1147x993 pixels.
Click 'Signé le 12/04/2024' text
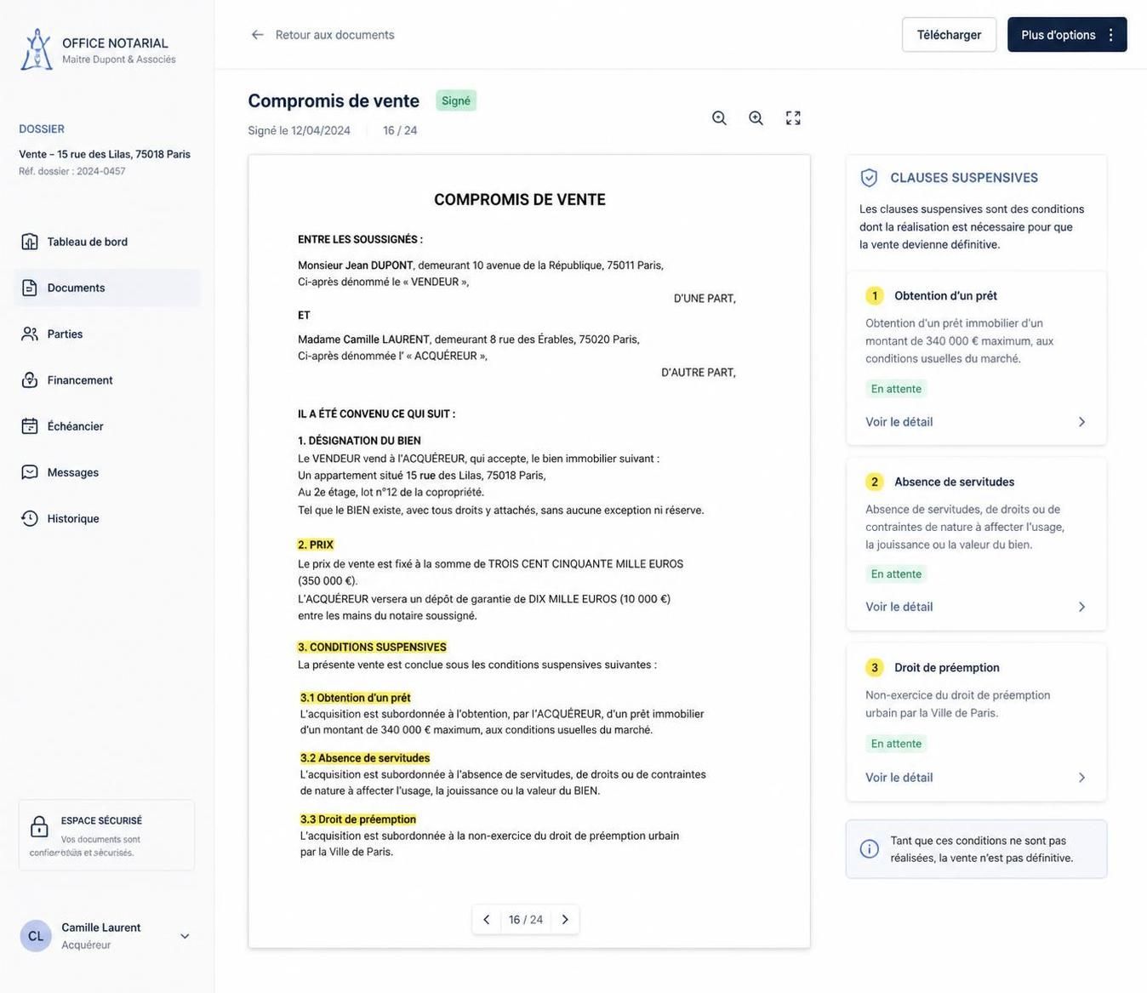coord(300,130)
